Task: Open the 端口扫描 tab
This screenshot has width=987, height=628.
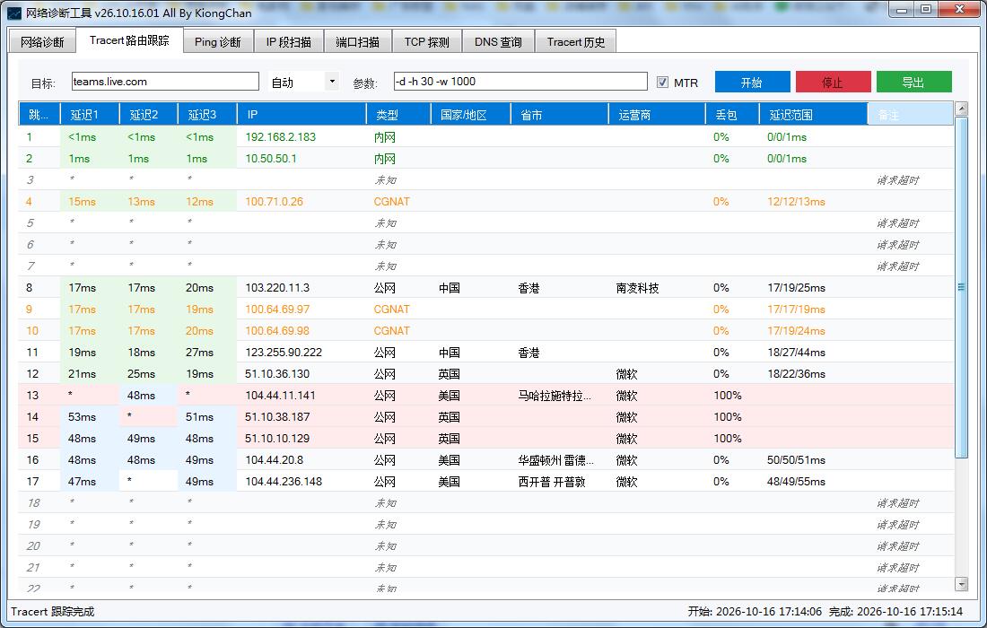Action: pos(357,42)
